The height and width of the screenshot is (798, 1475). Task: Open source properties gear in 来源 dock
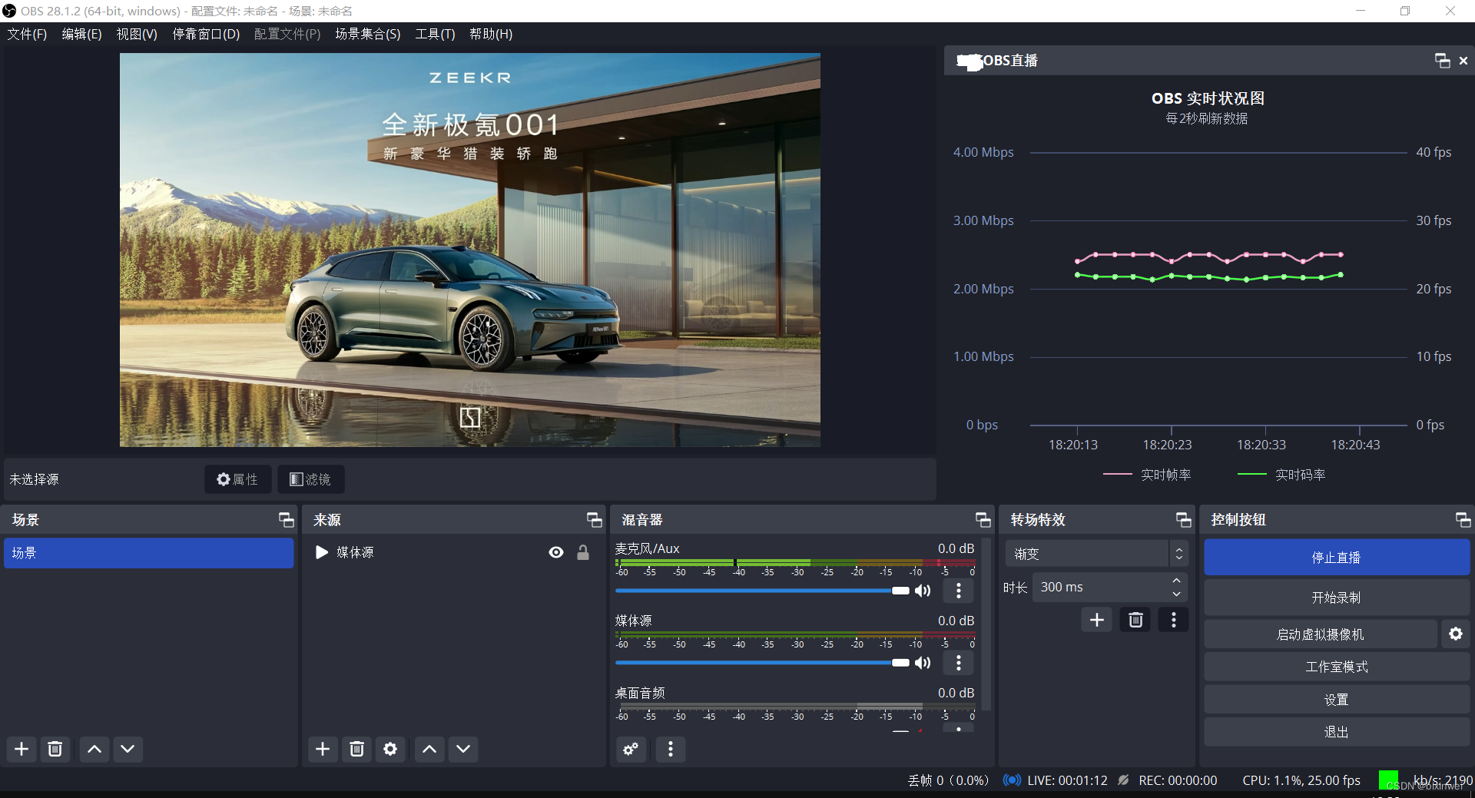[390, 749]
